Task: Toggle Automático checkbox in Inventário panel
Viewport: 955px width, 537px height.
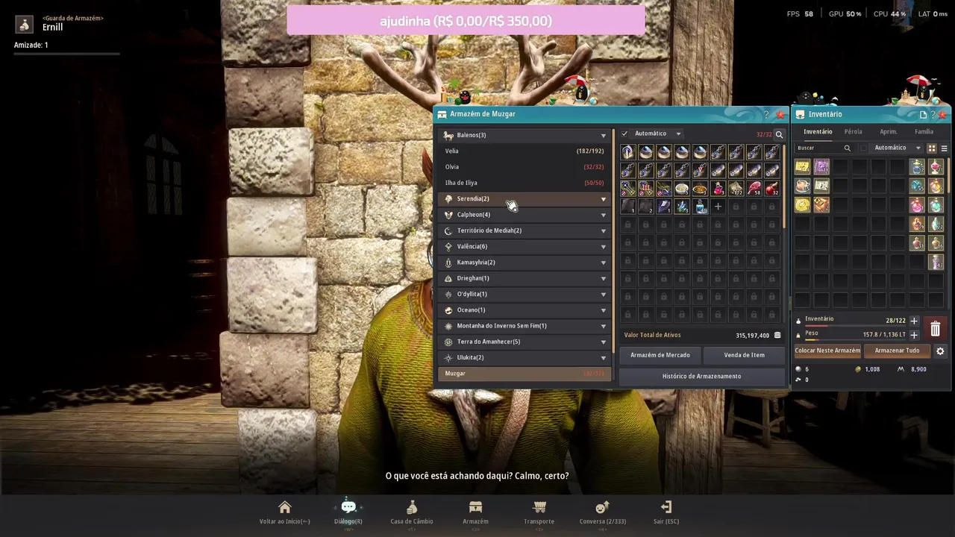Action: click(864, 148)
